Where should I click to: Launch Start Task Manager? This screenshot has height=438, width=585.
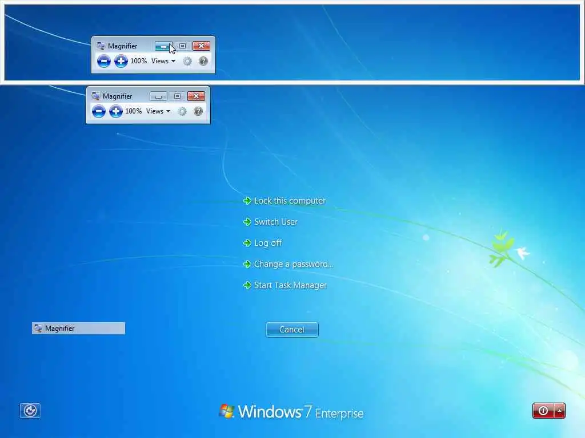point(285,285)
